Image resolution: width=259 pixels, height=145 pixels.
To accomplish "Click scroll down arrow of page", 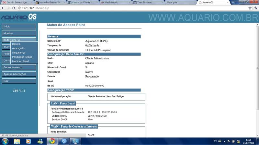I will (257, 136).
